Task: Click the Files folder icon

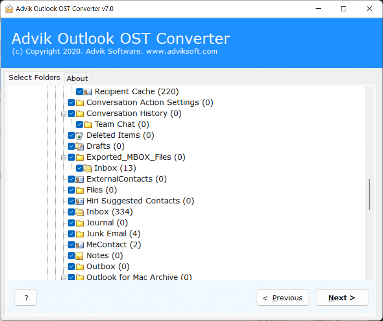Action: coord(80,190)
